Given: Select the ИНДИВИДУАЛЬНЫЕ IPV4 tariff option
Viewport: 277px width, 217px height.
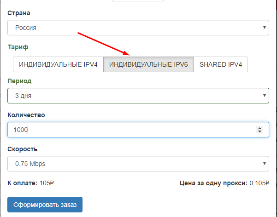Looking at the screenshot, I should 58,65.
